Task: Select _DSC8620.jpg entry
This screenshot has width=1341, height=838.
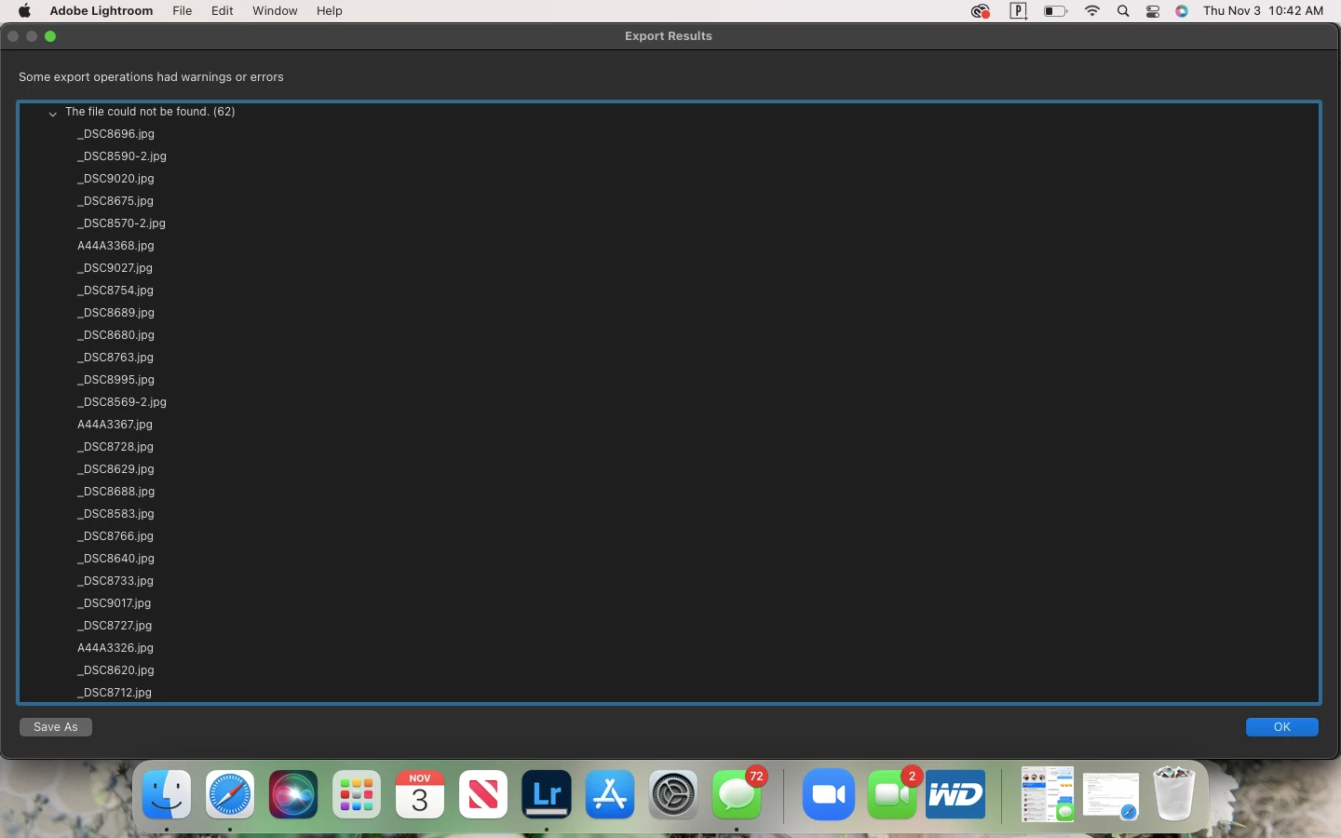Action: (115, 670)
